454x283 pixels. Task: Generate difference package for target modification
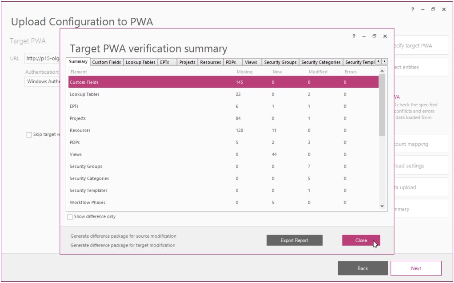pyautogui.click(x=123, y=245)
